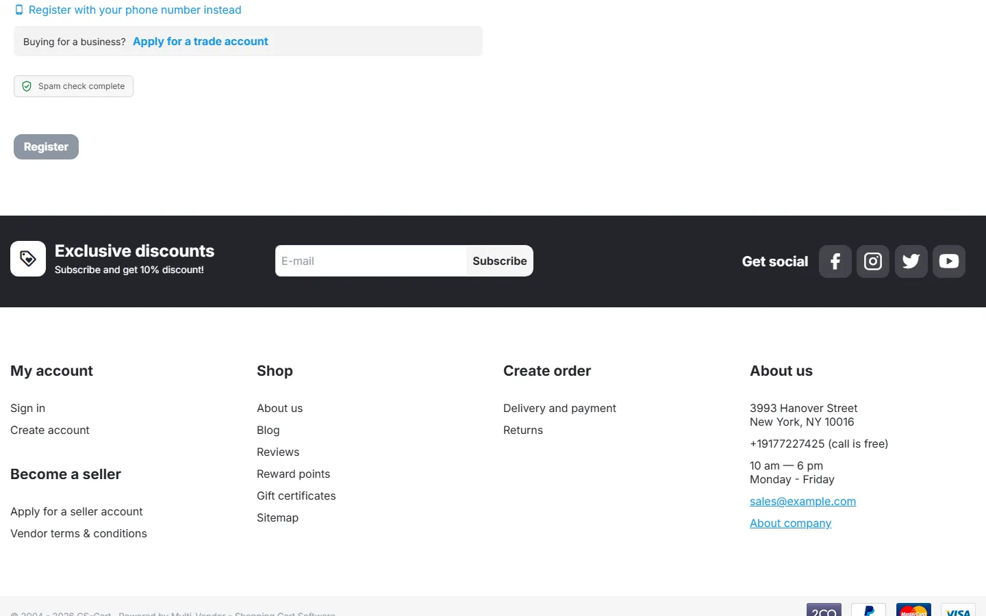
Task: Visit the Blog page
Action: point(268,431)
